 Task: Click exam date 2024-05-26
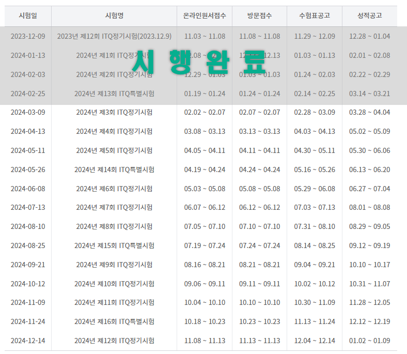[x=28, y=170]
